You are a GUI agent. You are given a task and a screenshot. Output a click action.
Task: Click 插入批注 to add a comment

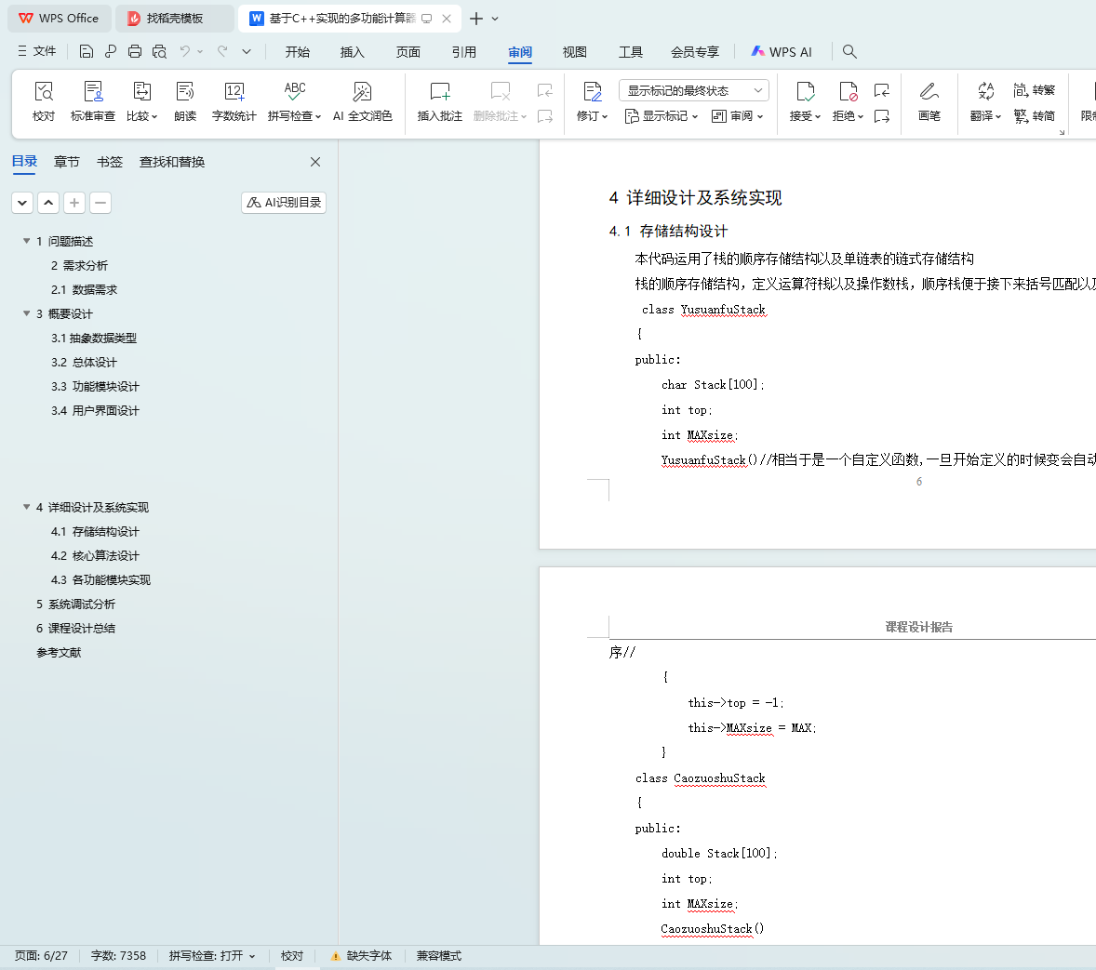(x=440, y=101)
